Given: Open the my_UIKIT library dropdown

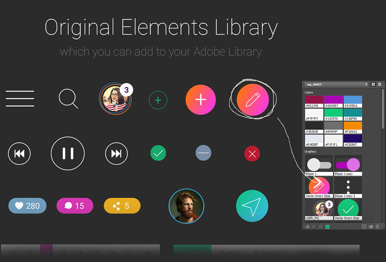Looking at the screenshot, I should click(336, 84).
